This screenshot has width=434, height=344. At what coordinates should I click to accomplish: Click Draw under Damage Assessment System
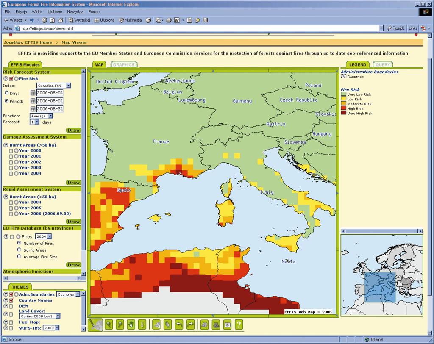[x=74, y=183]
